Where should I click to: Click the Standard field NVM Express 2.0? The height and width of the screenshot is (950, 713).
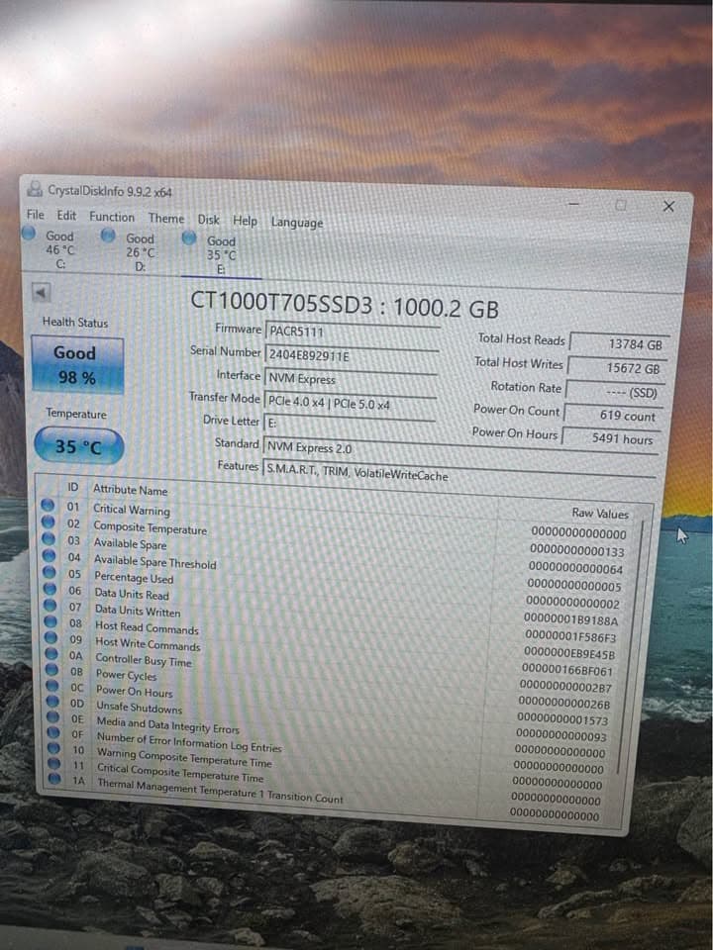pos(459,453)
